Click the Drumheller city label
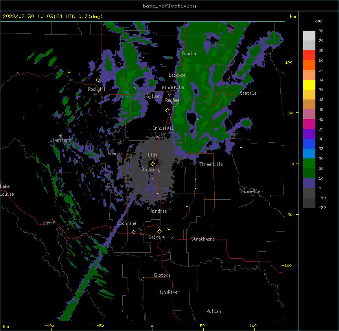The width and height of the screenshot is (339, 331). point(251,191)
